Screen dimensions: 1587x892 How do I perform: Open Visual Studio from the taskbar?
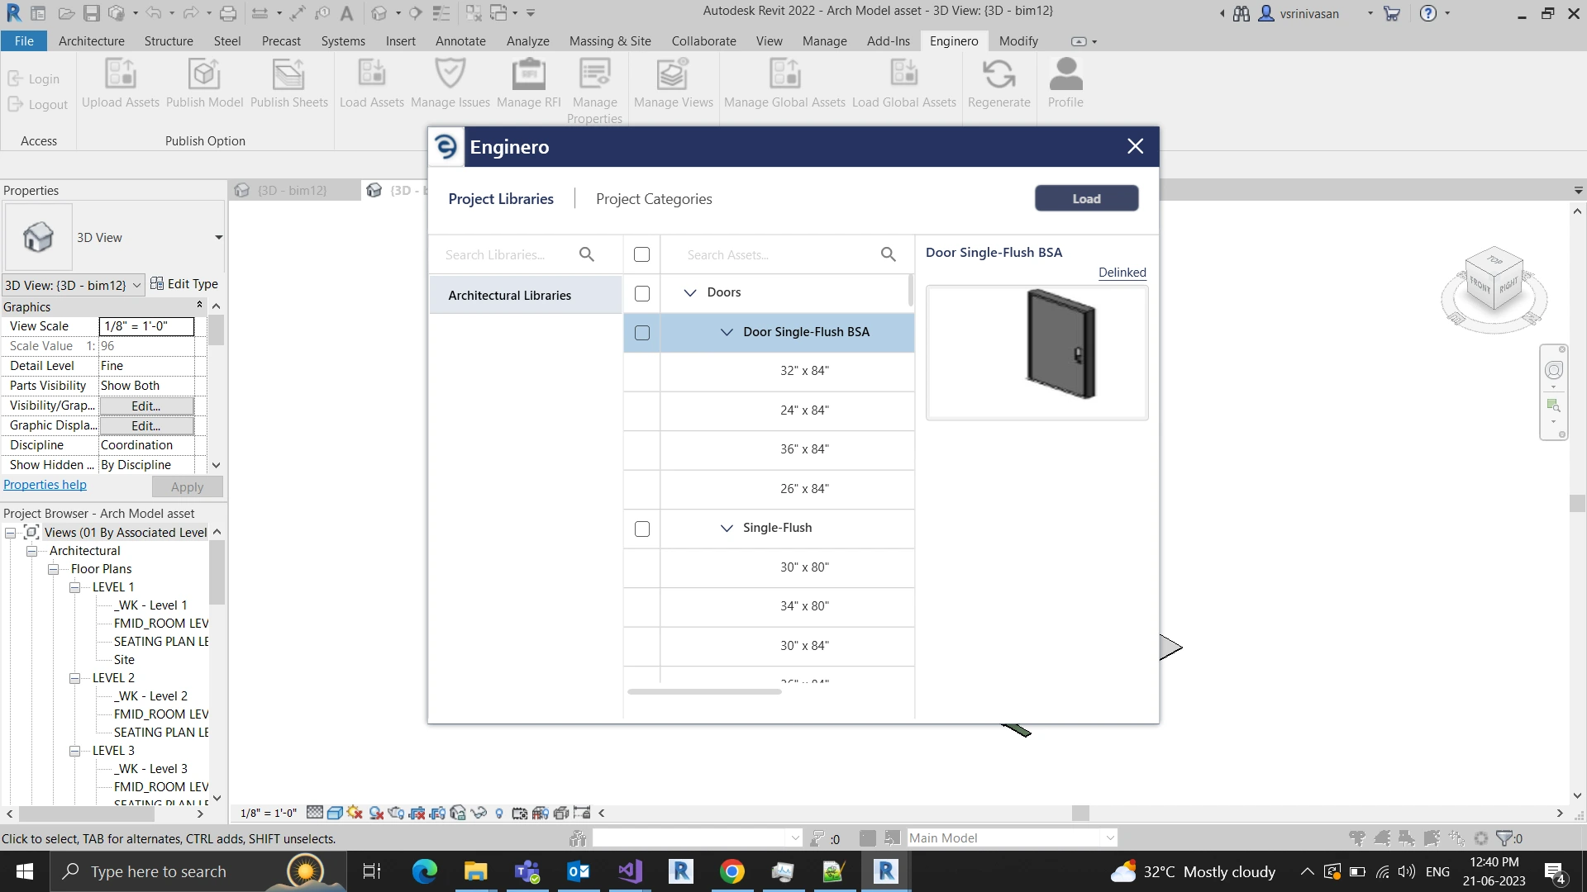point(630,871)
